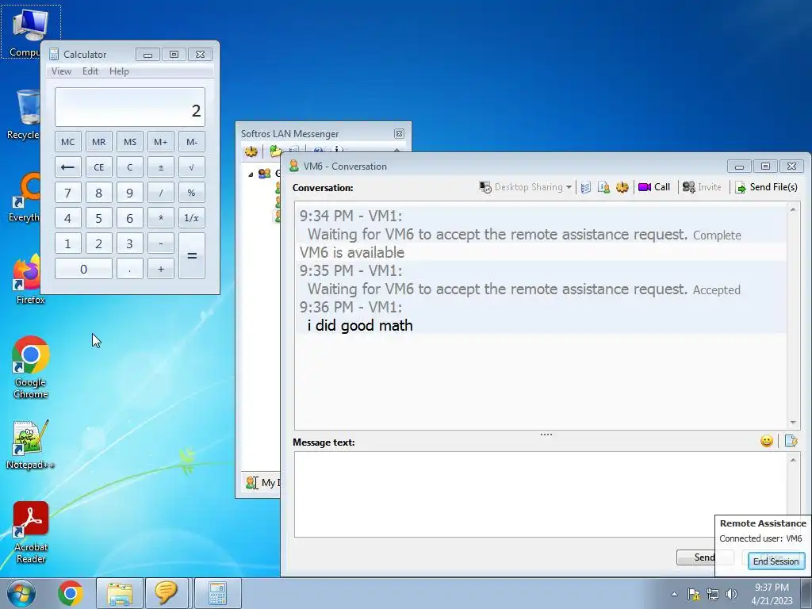The image size is (812, 609).
Task: Click the Invite users button
Action: (x=702, y=187)
